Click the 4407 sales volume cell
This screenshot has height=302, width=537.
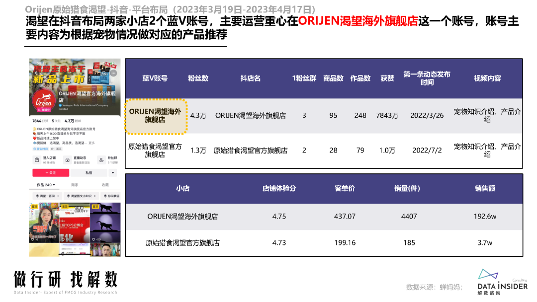(409, 217)
